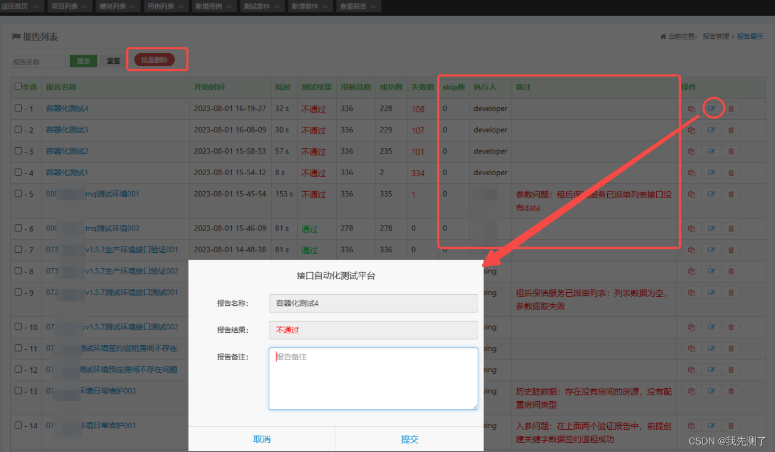Image resolution: width=775 pixels, height=452 pixels.
Task: Click the 报告结果 field showing 不通过
Action: tap(373, 330)
